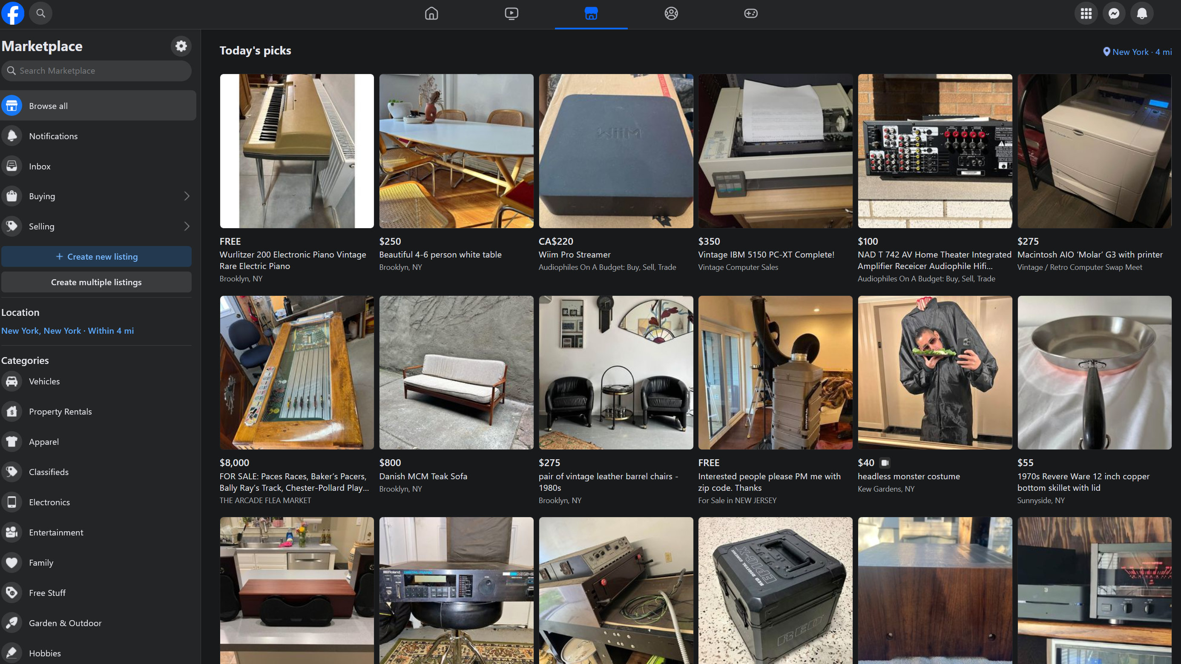This screenshot has width=1181, height=664.
Task: Open Marketplace settings gear icon
Action: point(181,46)
